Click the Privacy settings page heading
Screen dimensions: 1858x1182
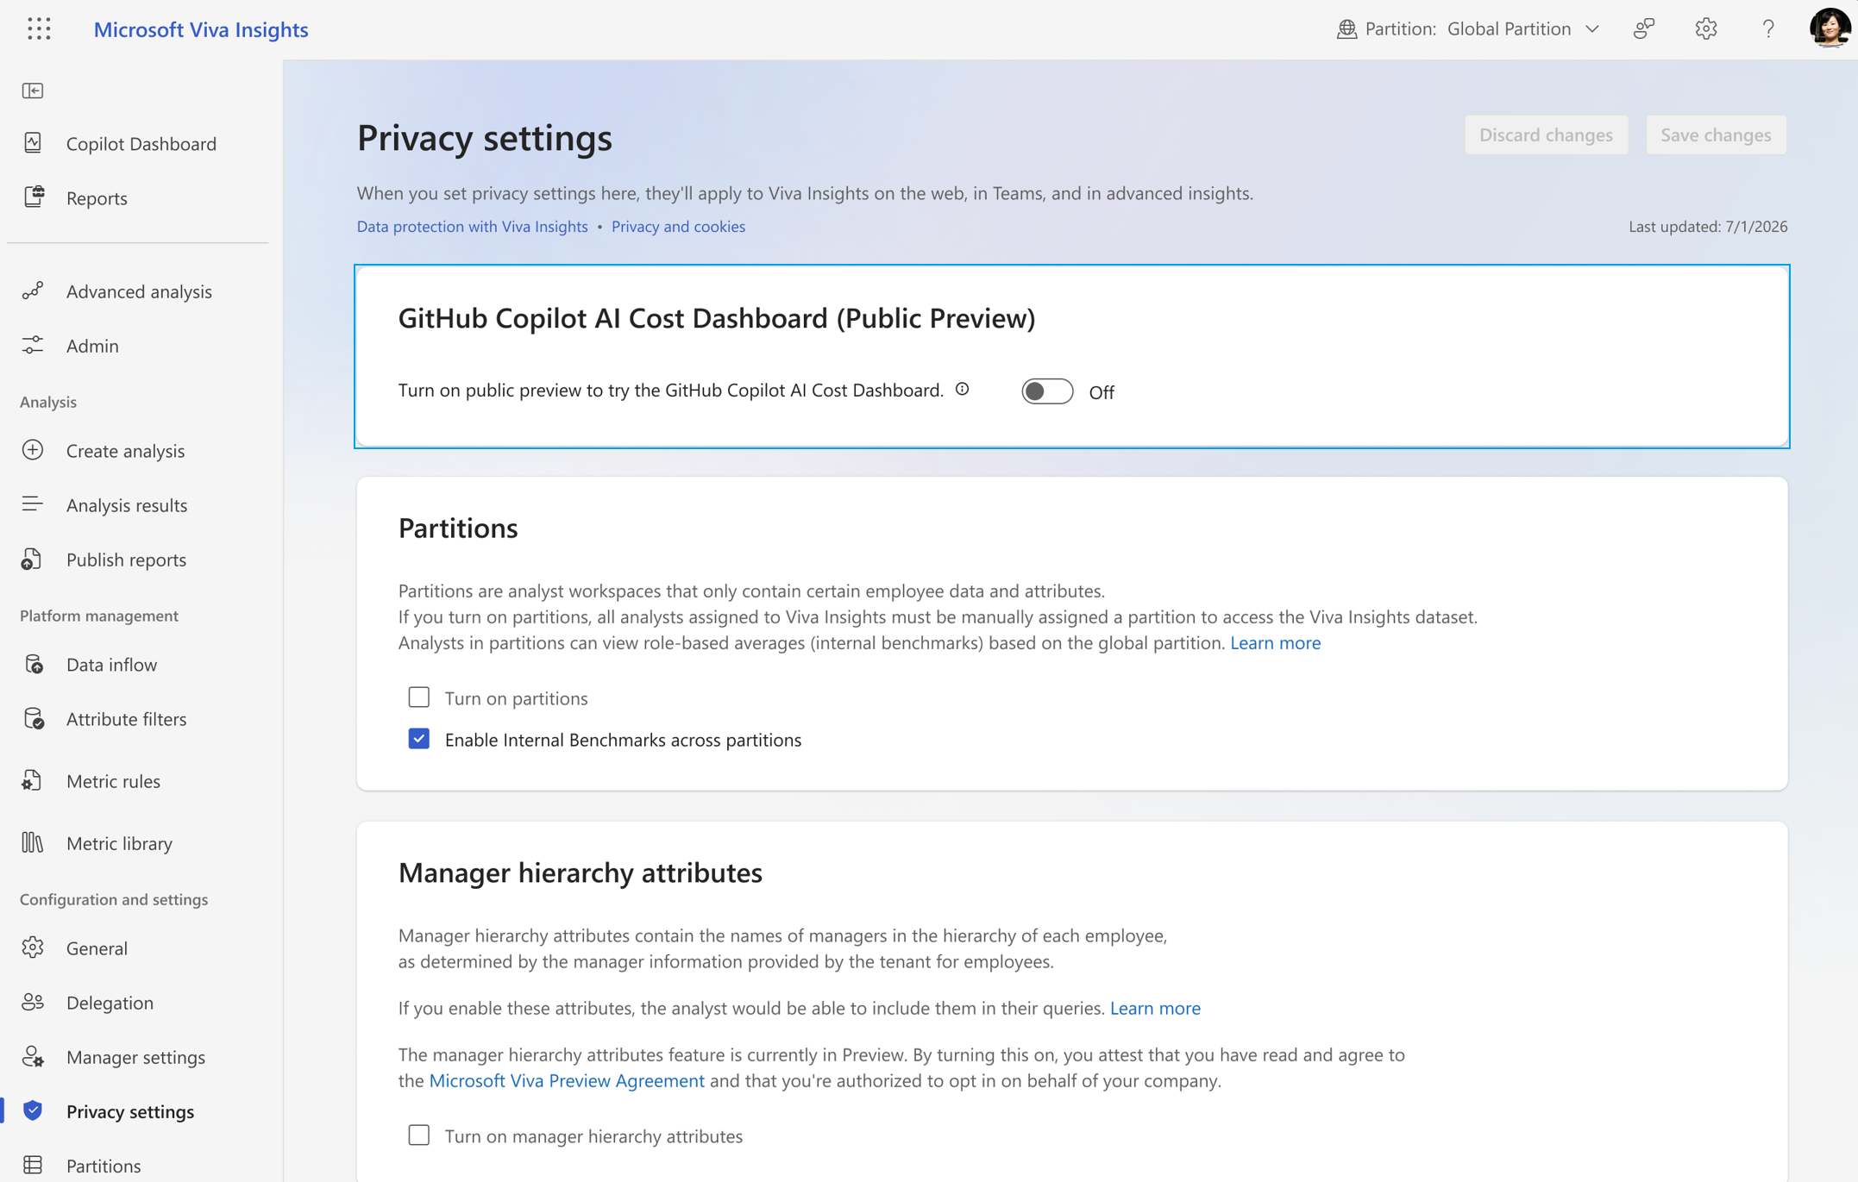coord(485,138)
